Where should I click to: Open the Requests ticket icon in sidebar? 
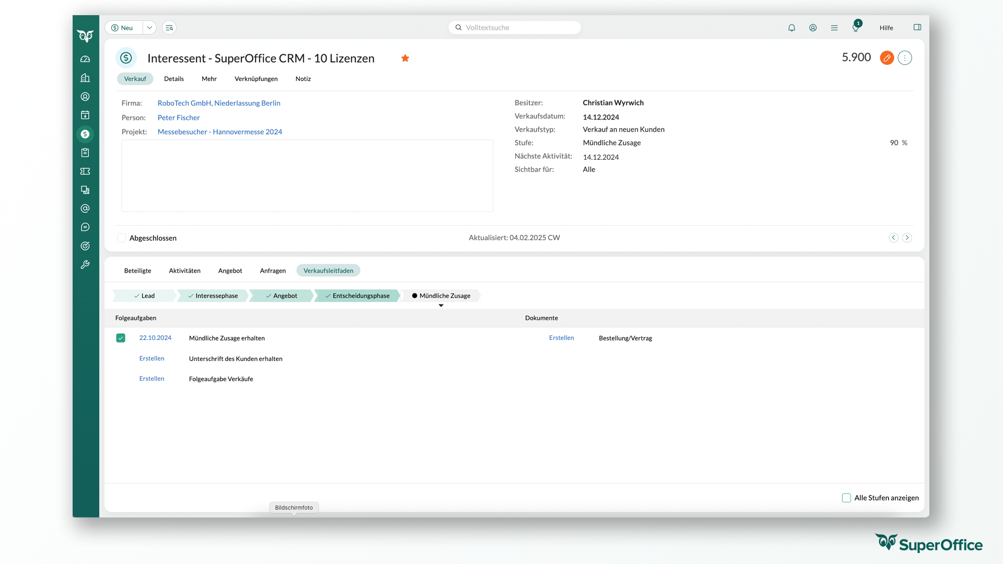(x=85, y=171)
